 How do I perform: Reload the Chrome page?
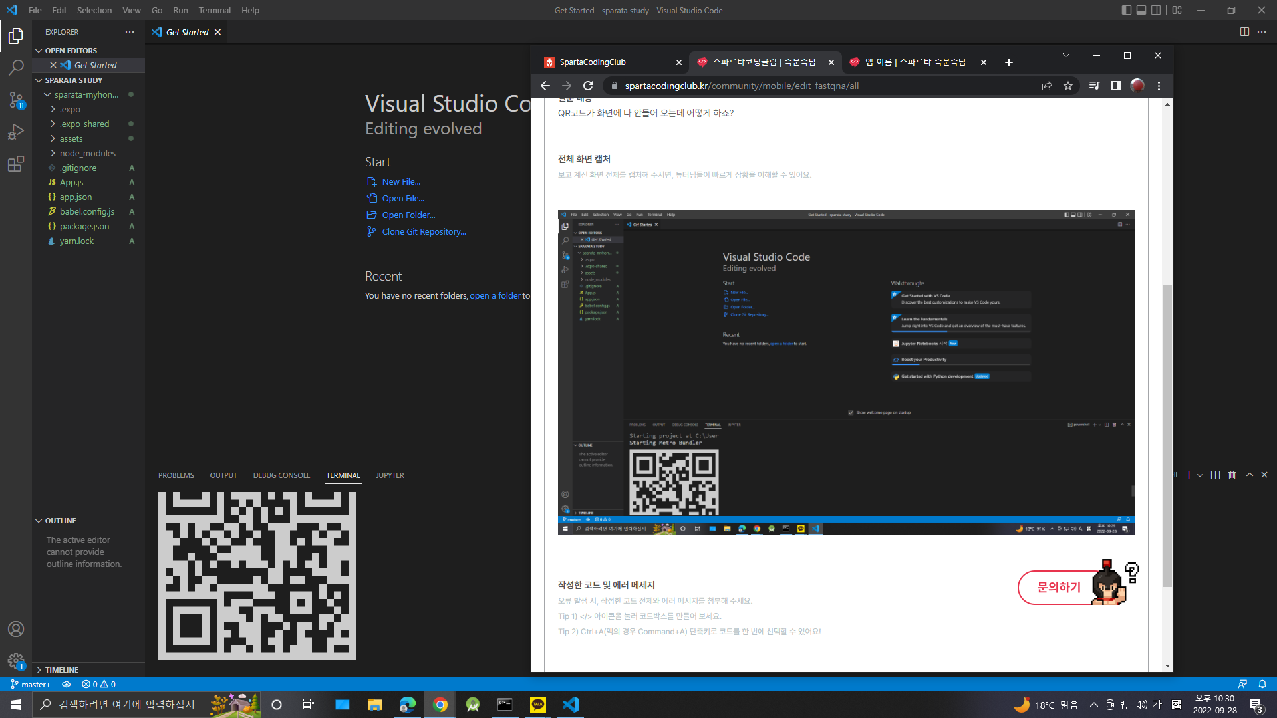coord(588,86)
